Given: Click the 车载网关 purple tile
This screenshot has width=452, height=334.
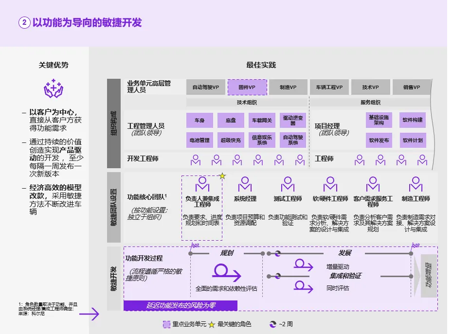Looking at the screenshot, I should (262, 120).
